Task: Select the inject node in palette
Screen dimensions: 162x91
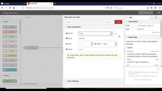Action: [x=10, y=27]
